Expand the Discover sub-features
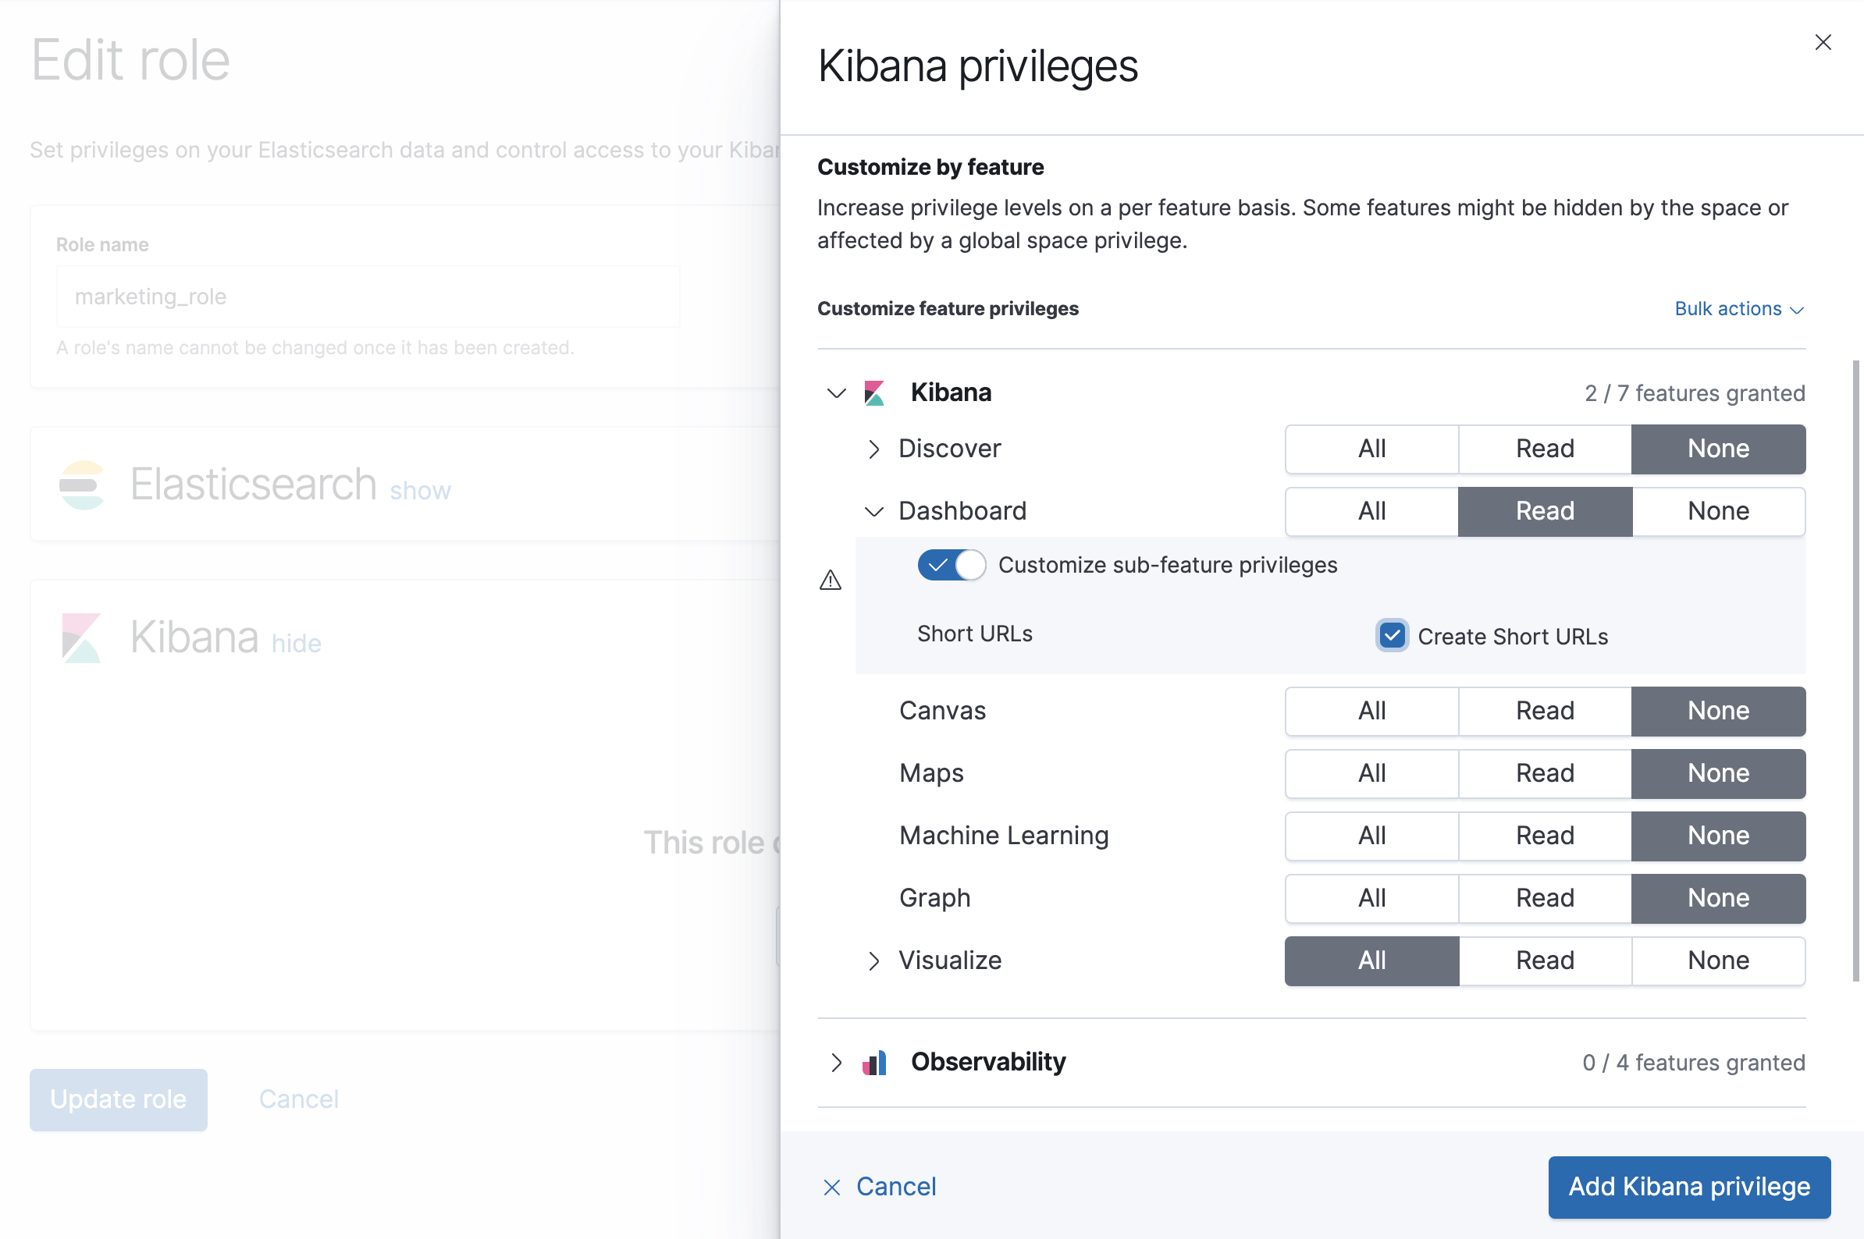1864x1239 pixels. coord(874,449)
